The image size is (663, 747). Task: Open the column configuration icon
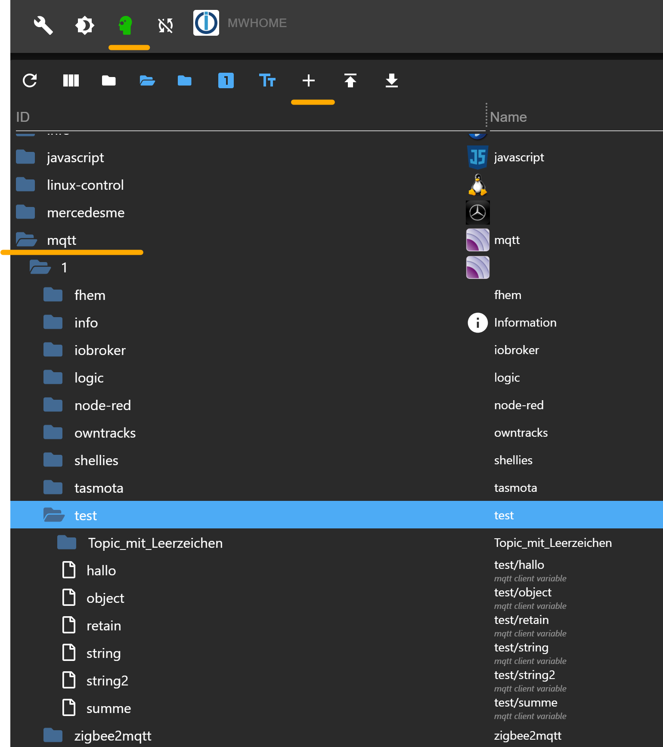click(x=71, y=80)
